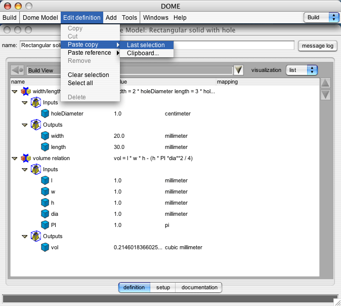
Task: Click the window resize grip corner
Action: pyautogui.click(x=337, y=302)
